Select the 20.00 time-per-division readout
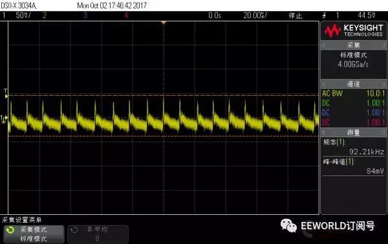388x244 pixels. tap(255, 16)
